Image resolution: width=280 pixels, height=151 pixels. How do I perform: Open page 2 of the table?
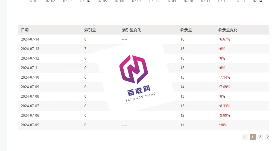pyautogui.click(x=260, y=137)
